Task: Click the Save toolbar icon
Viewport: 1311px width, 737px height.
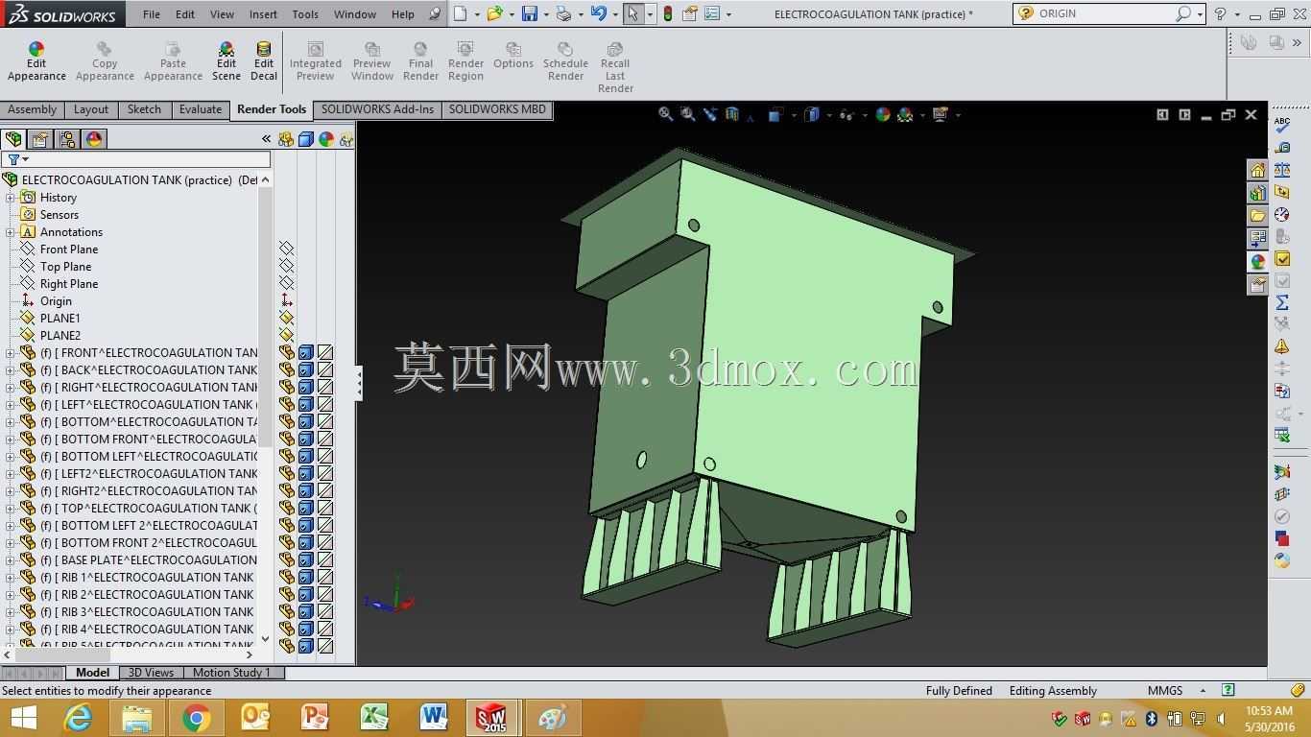Action: 529,13
